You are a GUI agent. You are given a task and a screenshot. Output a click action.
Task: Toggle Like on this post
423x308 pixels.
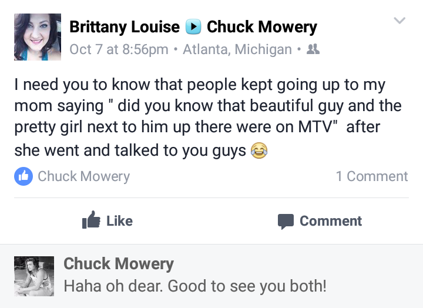click(x=108, y=220)
